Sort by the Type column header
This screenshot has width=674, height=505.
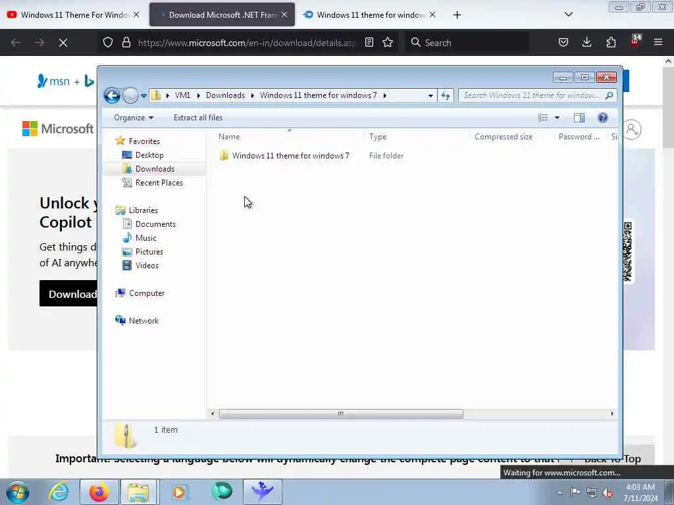click(x=378, y=137)
